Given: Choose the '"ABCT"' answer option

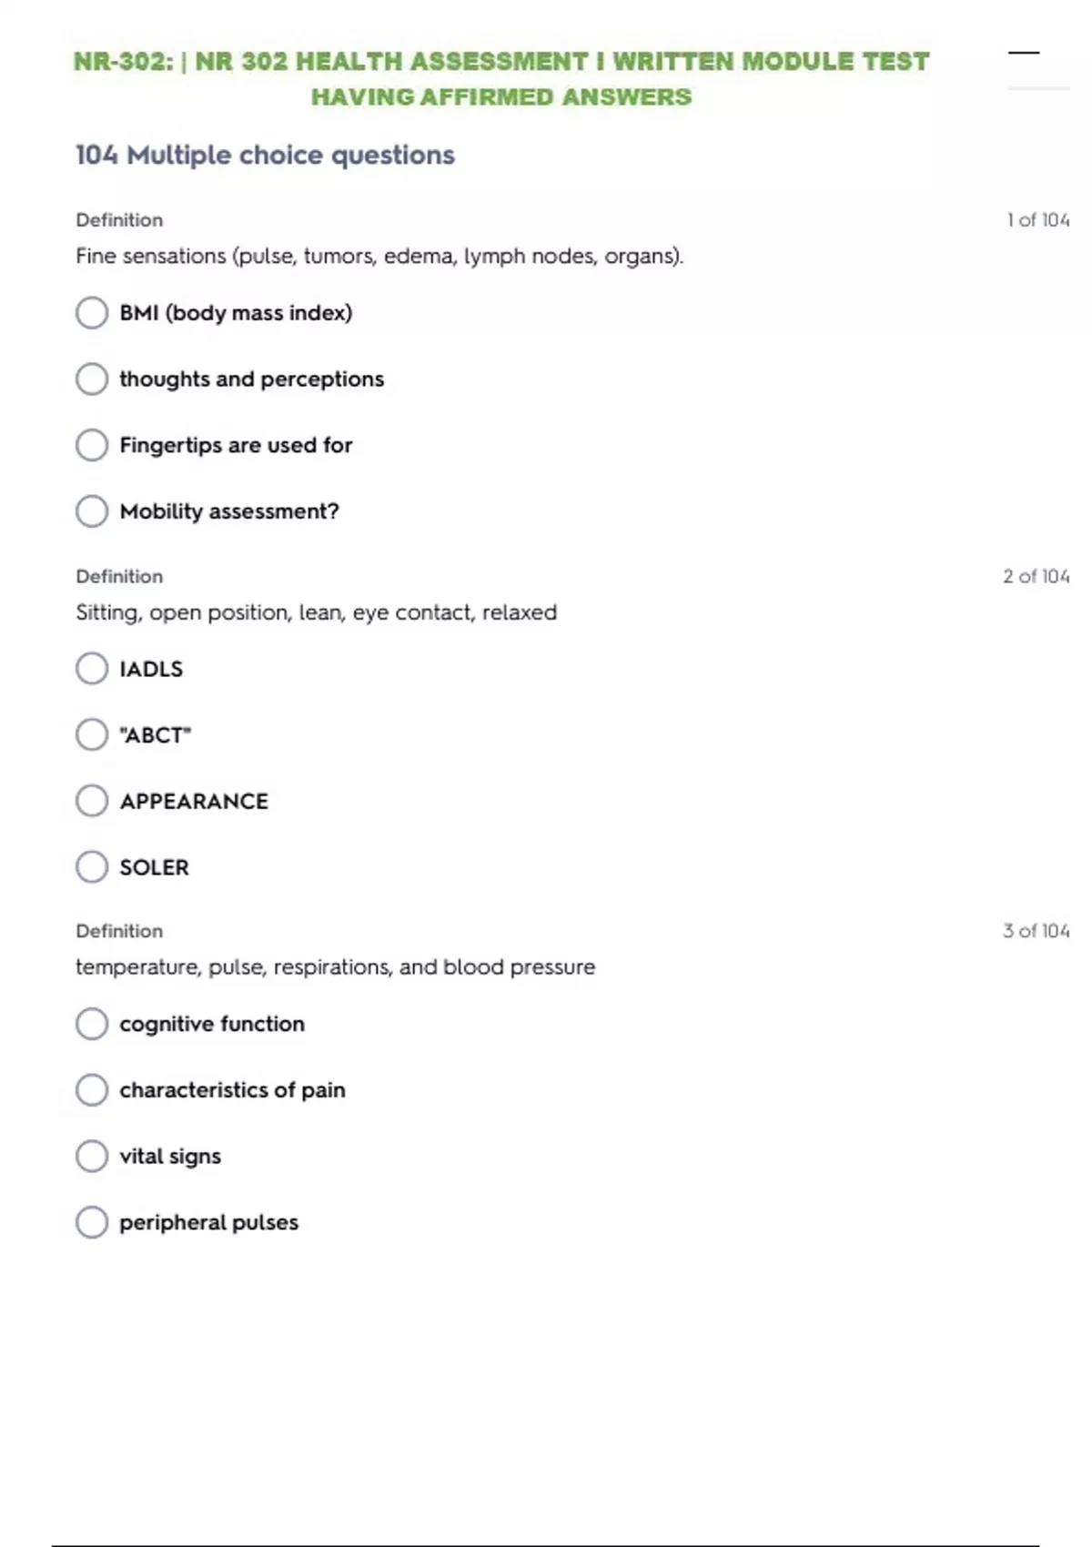Looking at the screenshot, I should pos(92,734).
